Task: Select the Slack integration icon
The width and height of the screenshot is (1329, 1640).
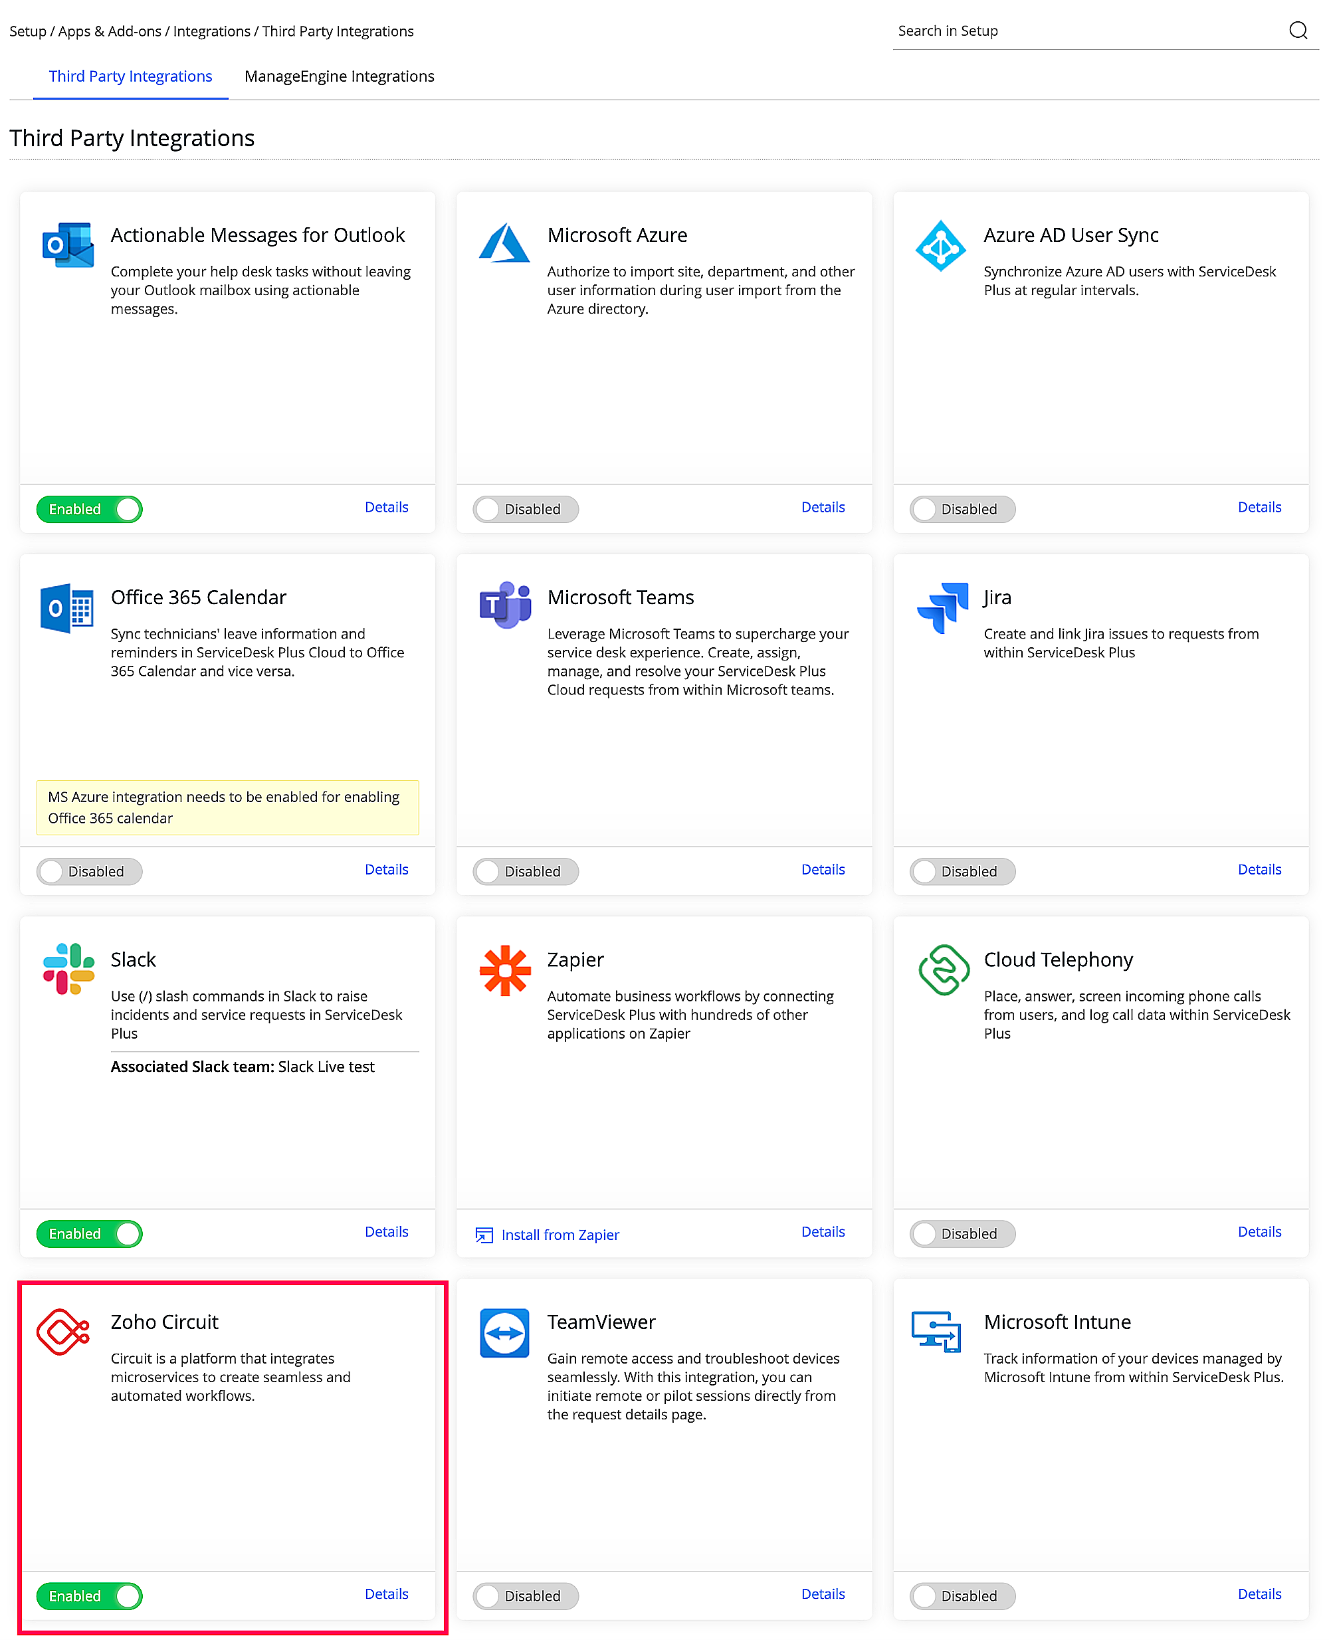Action: [x=67, y=970]
